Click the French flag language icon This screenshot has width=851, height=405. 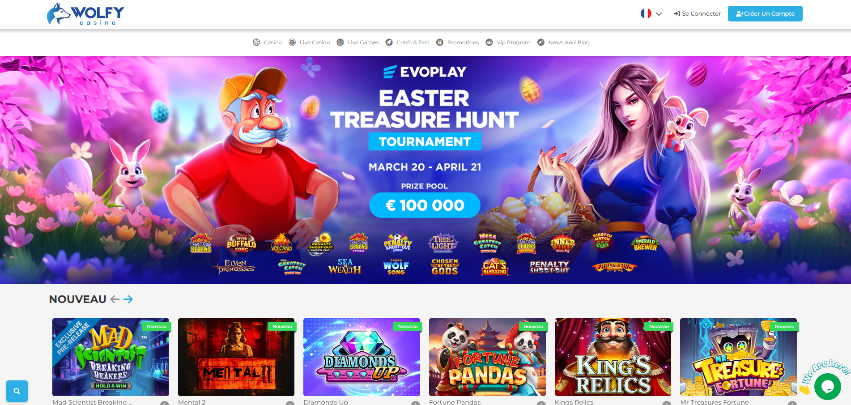(x=646, y=13)
